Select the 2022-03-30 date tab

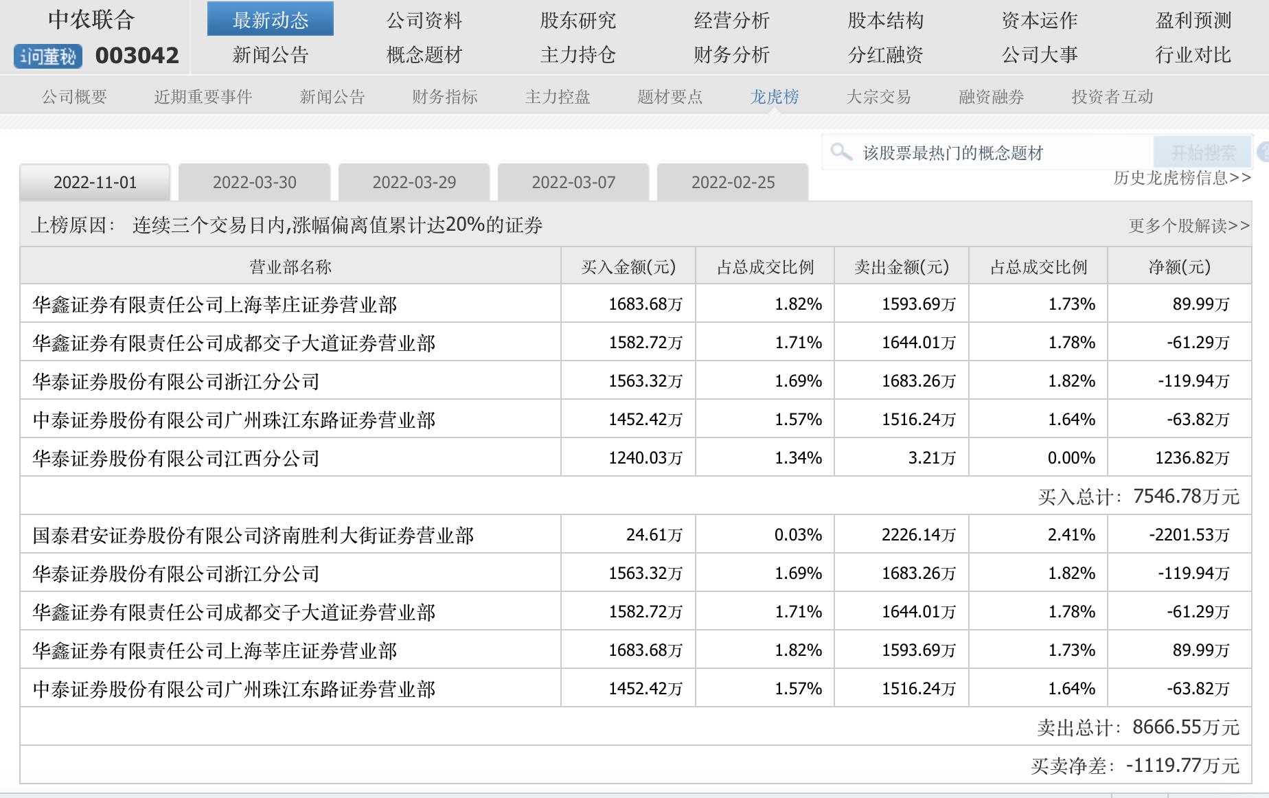pyautogui.click(x=254, y=183)
